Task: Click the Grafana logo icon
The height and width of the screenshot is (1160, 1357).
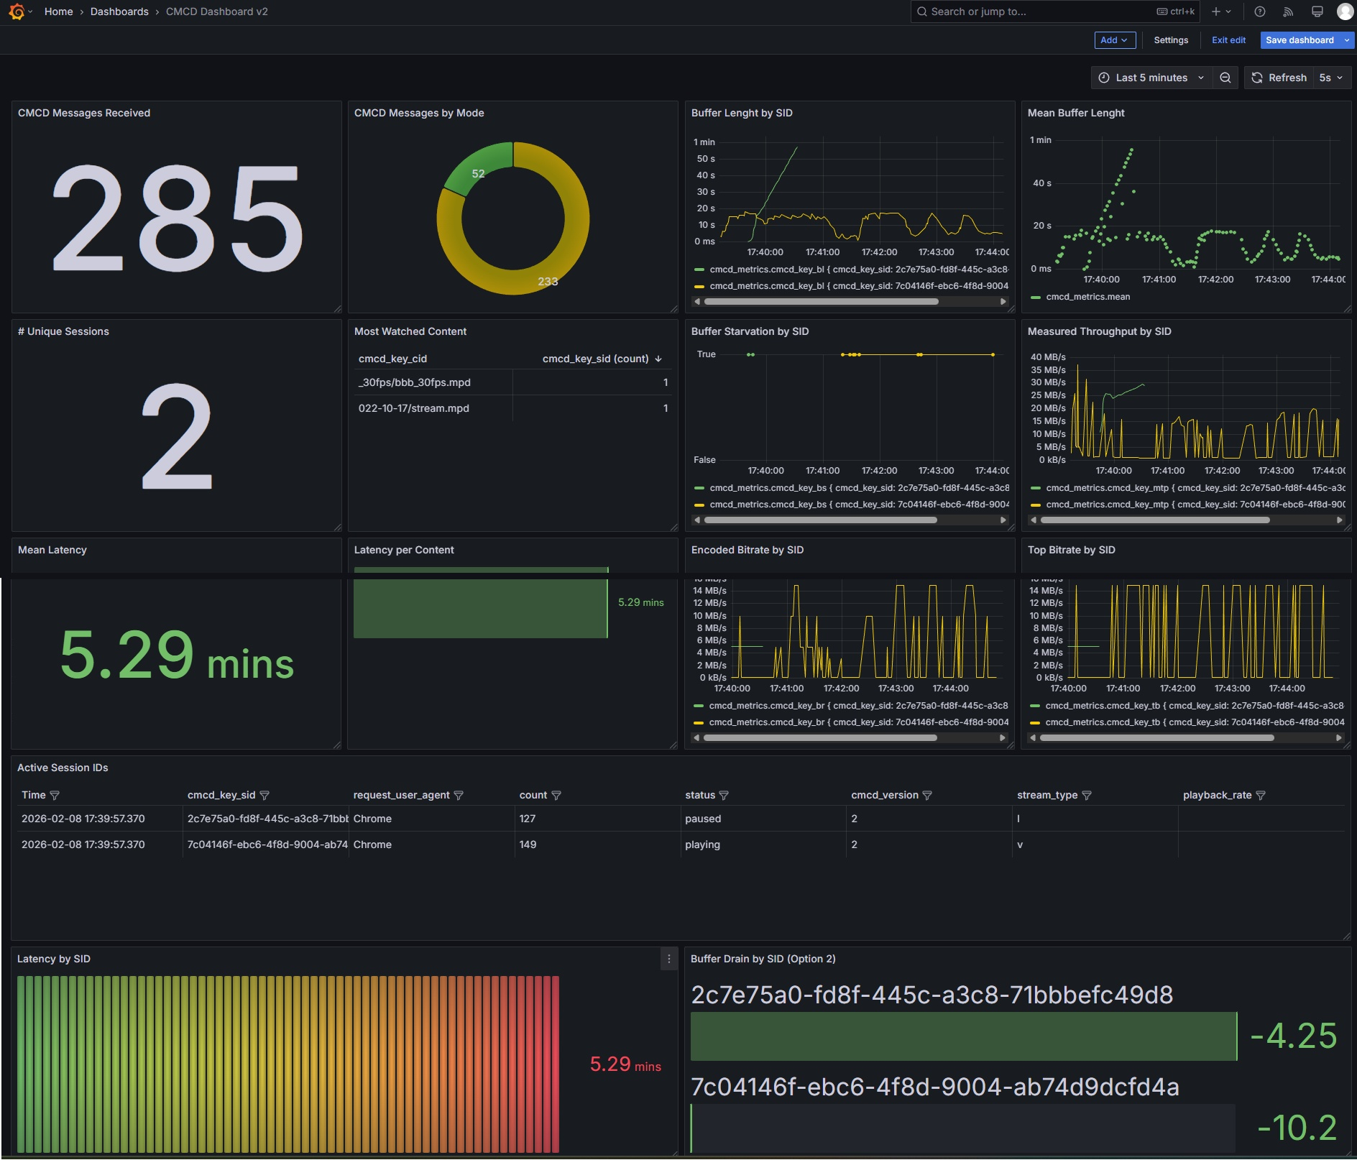Action: [16, 11]
